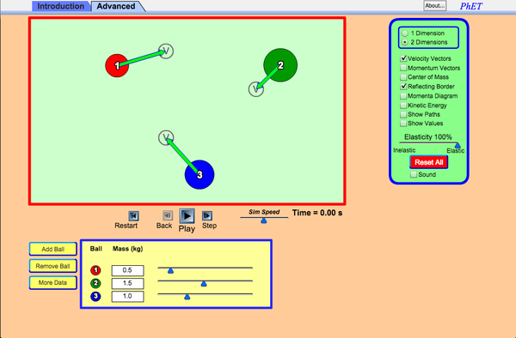
Task: Click ball 2 mass field showing 1.5
Action: tap(127, 283)
